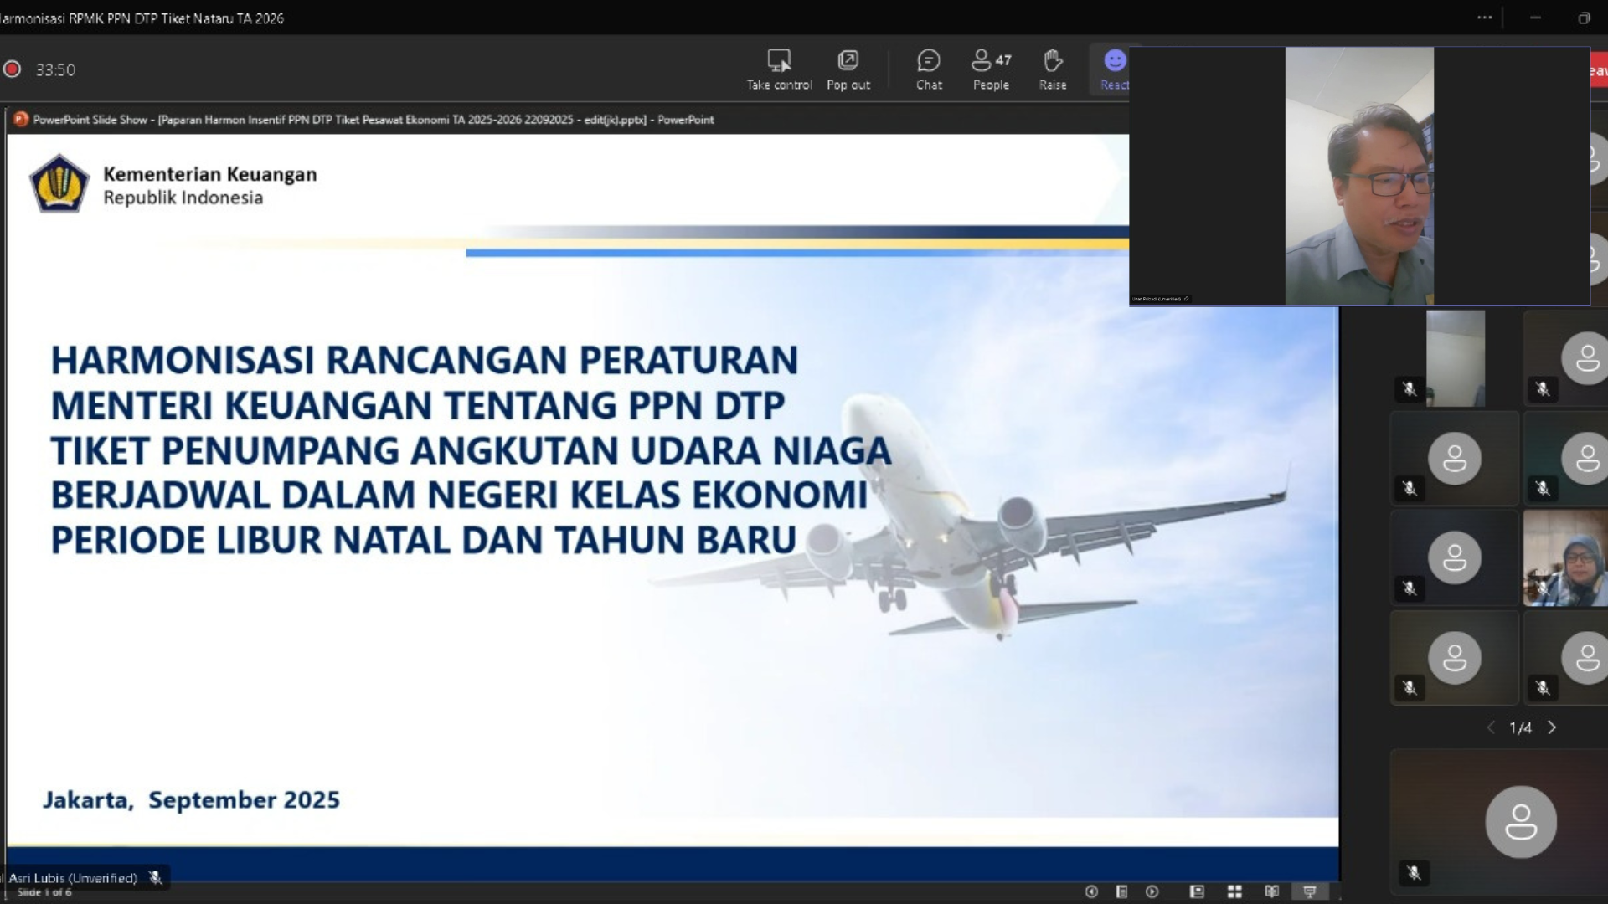Switch to Reading view
This screenshot has height=904, width=1608.
click(x=1272, y=891)
